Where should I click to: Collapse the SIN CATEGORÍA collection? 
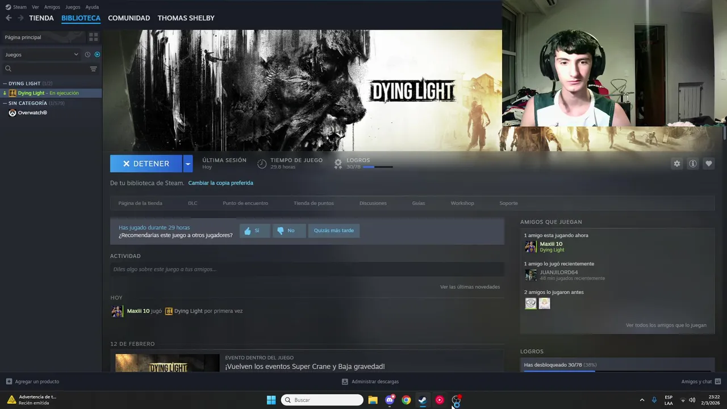click(x=5, y=103)
